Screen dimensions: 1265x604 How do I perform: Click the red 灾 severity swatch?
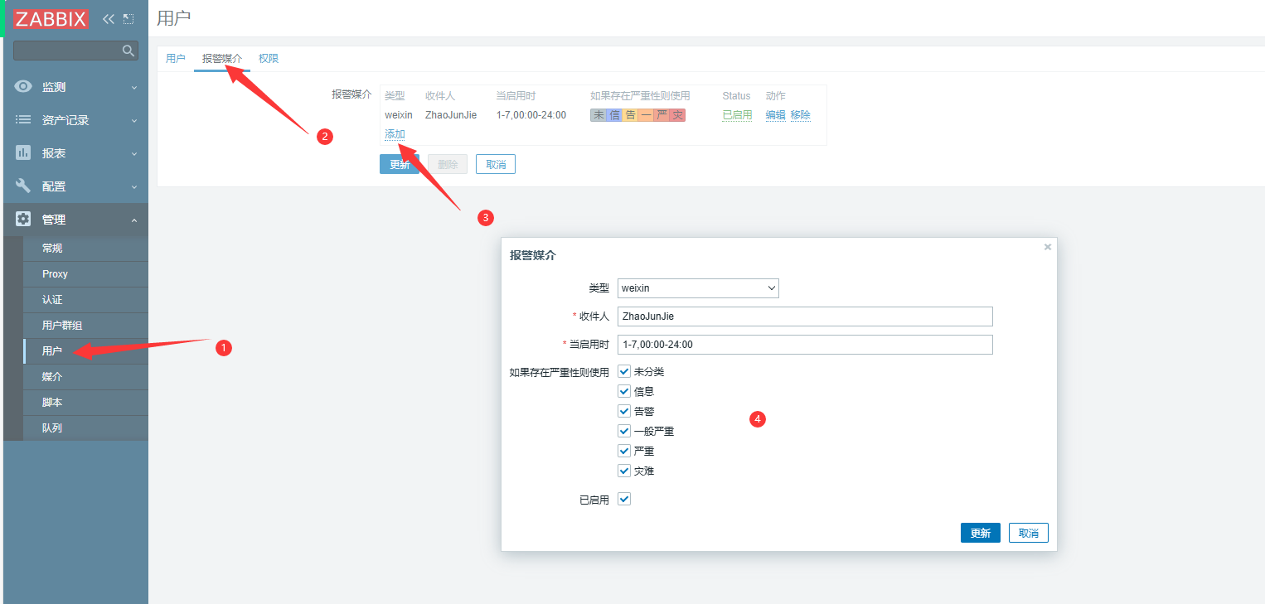click(677, 115)
